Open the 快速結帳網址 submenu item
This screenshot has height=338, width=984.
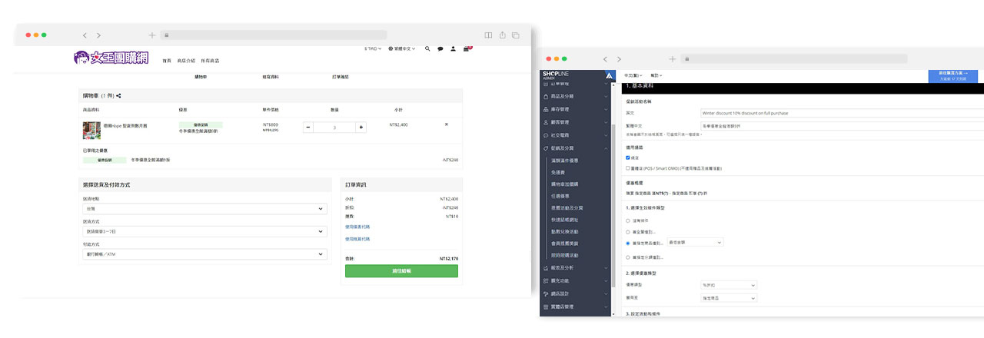point(563,220)
